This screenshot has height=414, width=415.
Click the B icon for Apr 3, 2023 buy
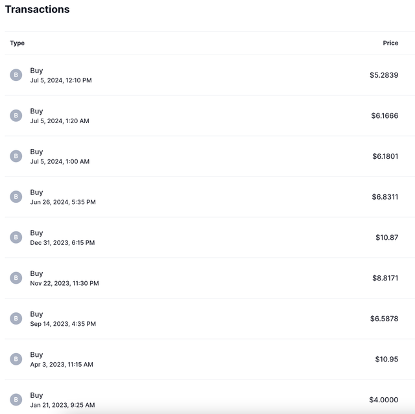pyautogui.click(x=16, y=359)
